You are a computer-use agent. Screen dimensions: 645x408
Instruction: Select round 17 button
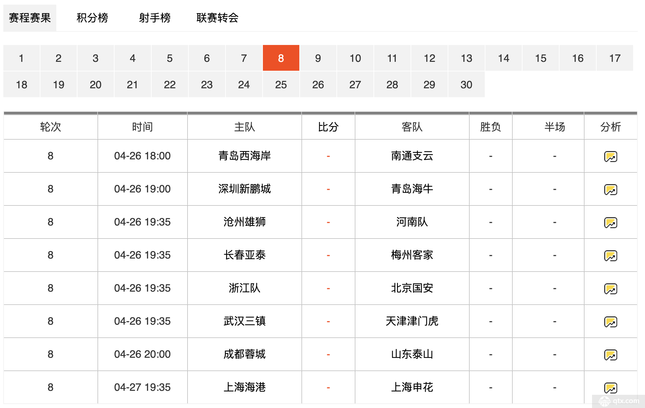tap(615, 58)
